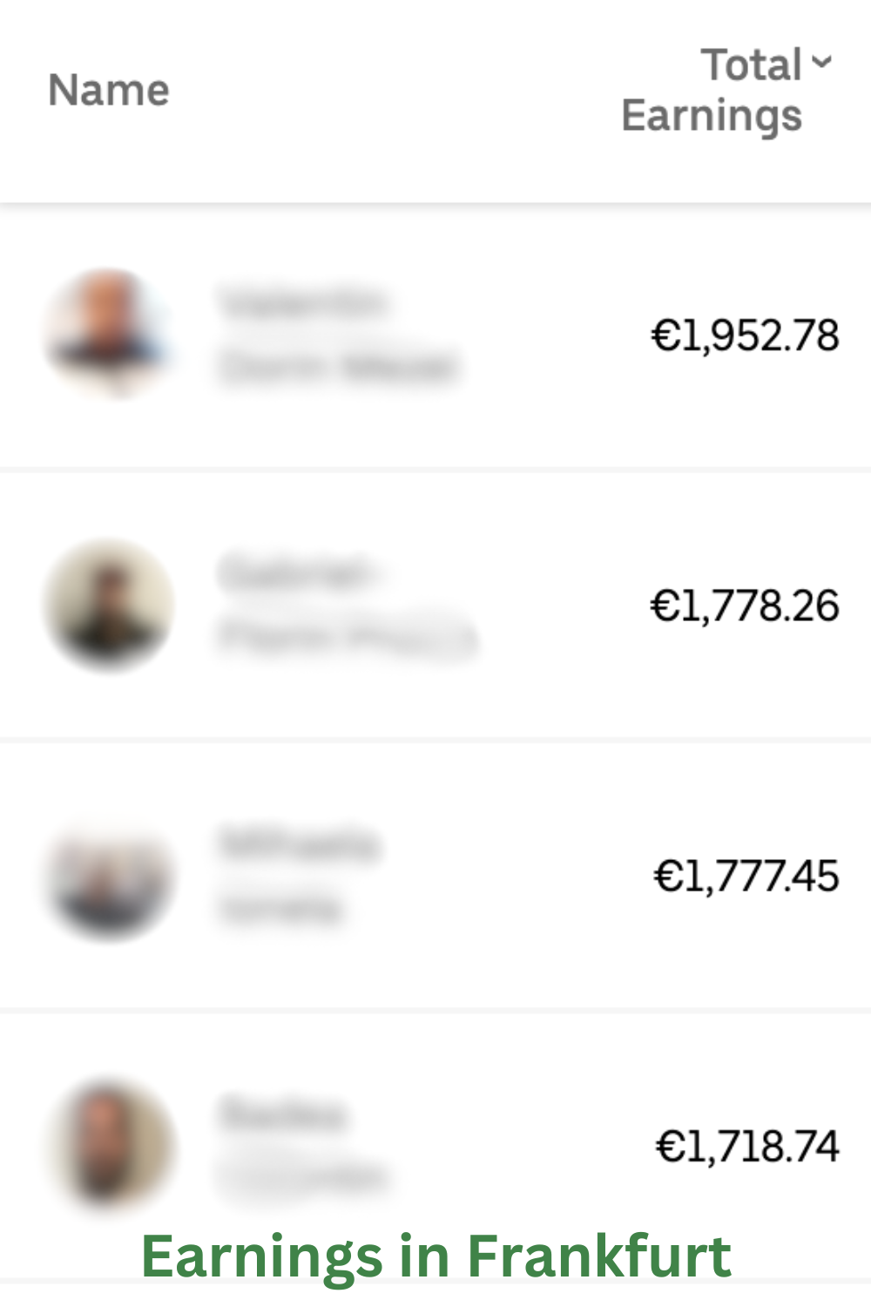Image resolution: width=871 pixels, height=1307 pixels.
Task: Open the blurred name in the €1,718.74 row
Action: point(300,1145)
